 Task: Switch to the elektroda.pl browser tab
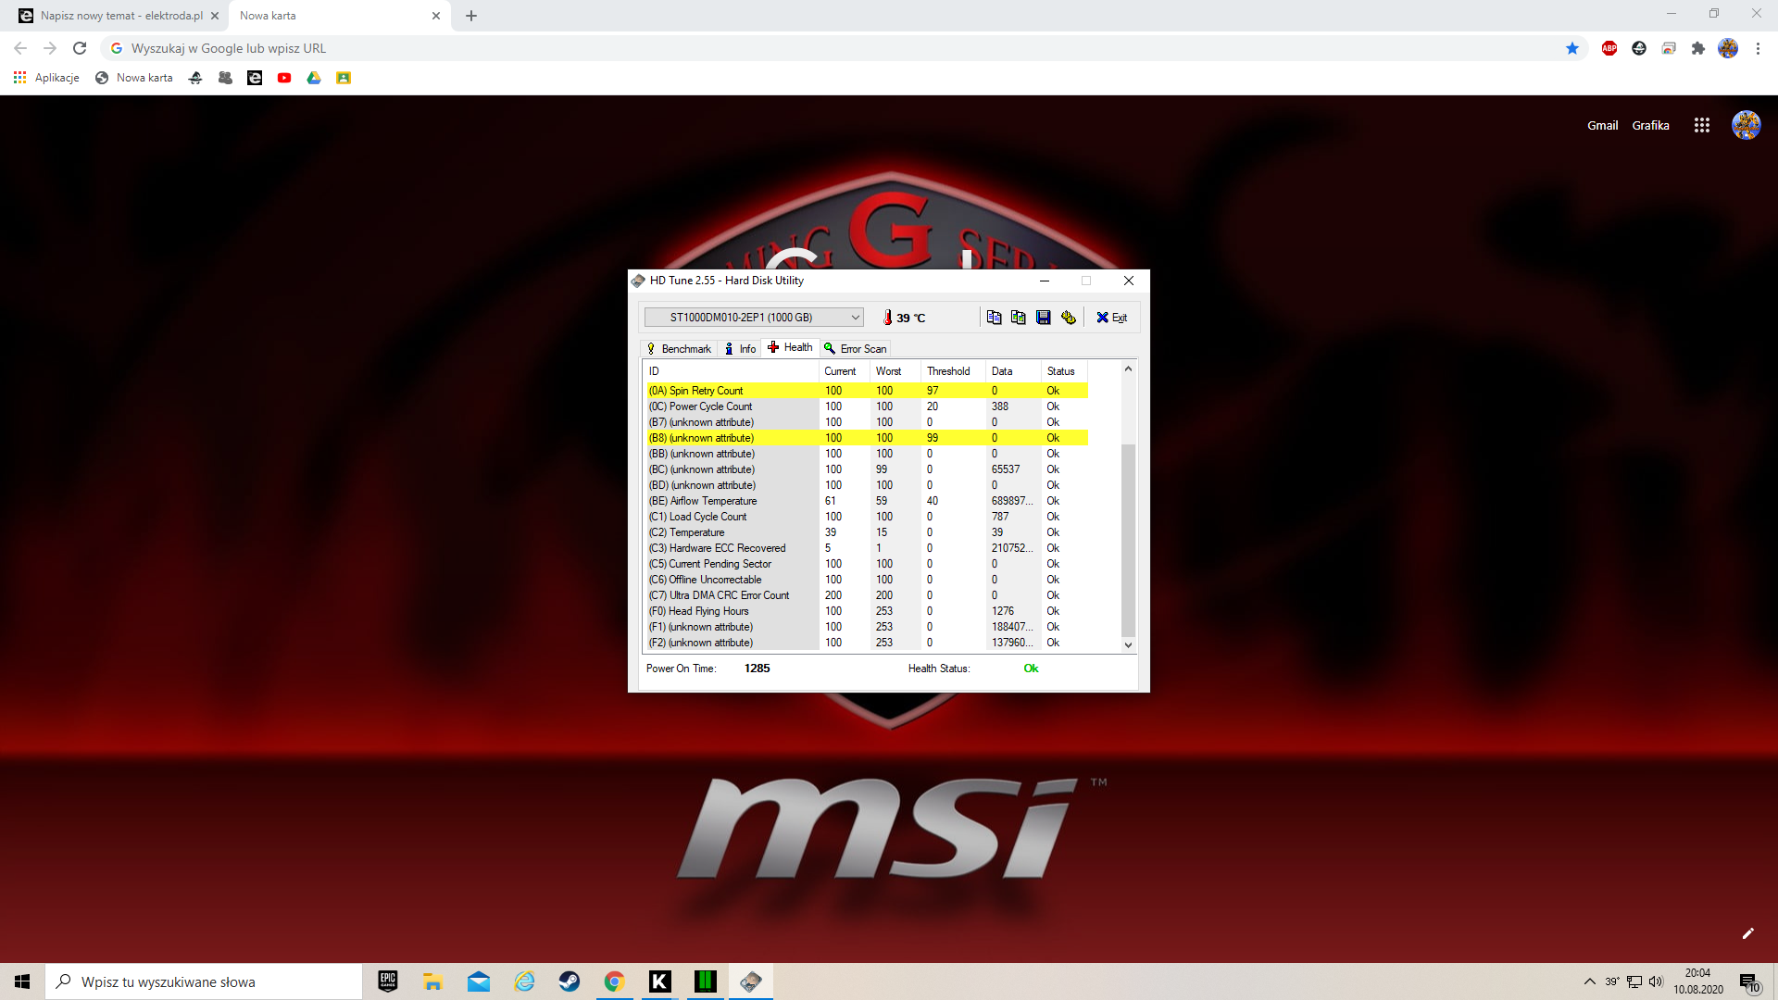coord(120,16)
